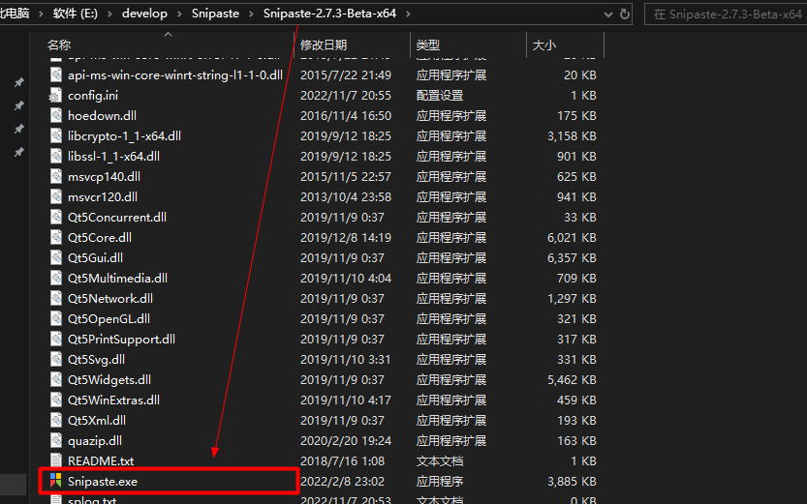Click the Qt5Network.dll file icon
Image resolution: width=807 pixels, height=504 pixels.
pos(55,299)
